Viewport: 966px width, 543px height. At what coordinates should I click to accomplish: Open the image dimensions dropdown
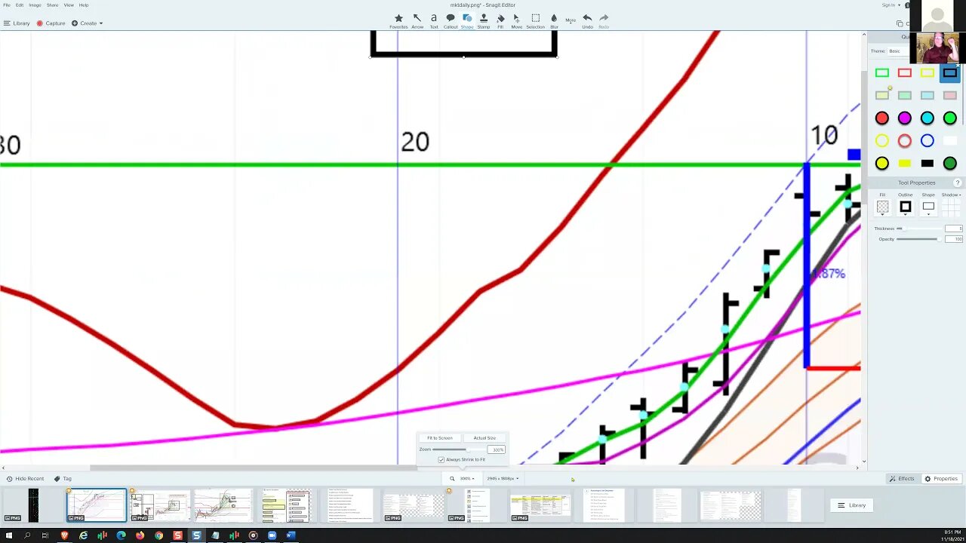503,479
